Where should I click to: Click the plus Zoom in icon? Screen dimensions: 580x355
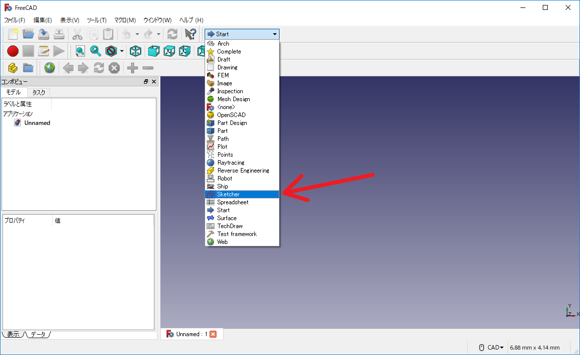133,68
